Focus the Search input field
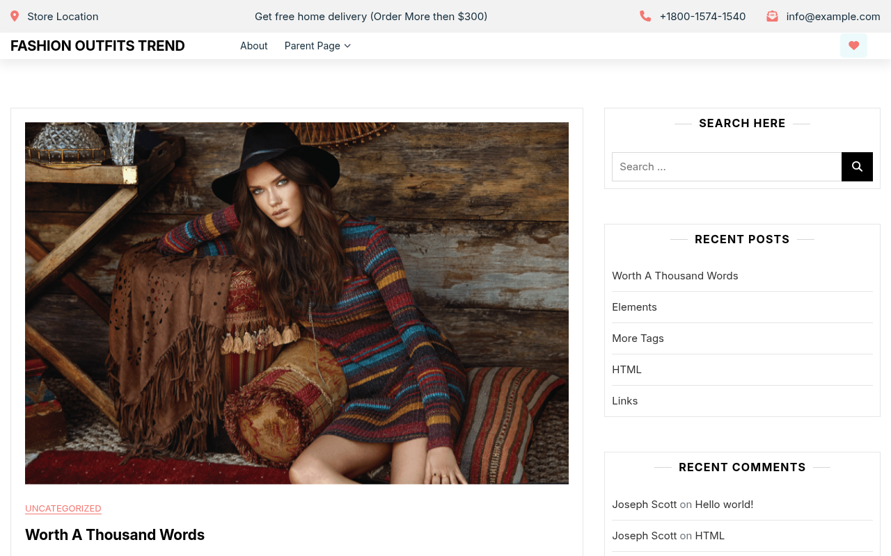 (727, 167)
